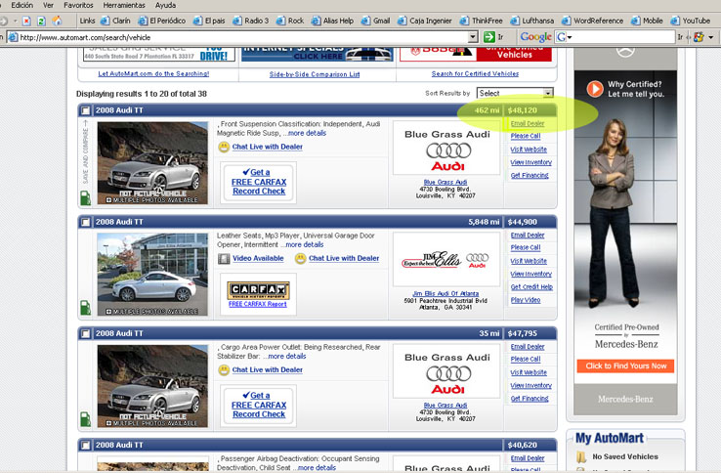This screenshot has width=721, height=473.
Task: Click the Google toolbar logo
Action: coord(535,37)
